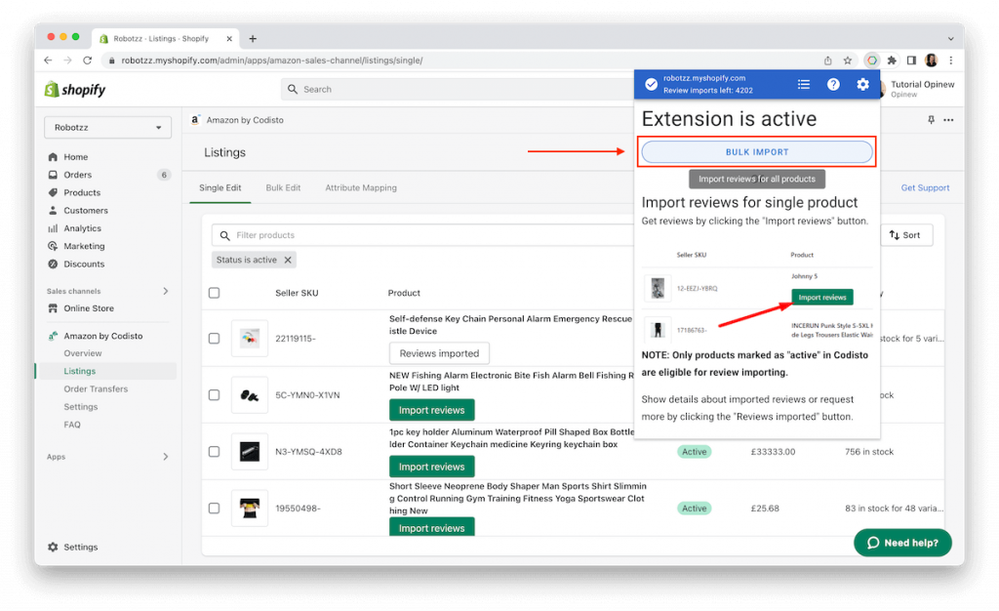
Task: Open Overview under Amazon by Codisto
Action: (x=83, y=353)
